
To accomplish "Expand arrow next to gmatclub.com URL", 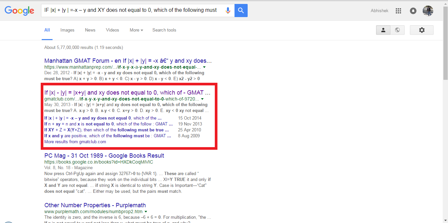I will [202, 99].
